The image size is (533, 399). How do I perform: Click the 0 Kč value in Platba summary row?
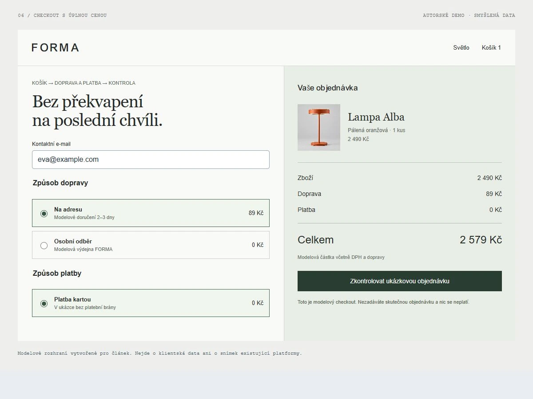pos(496,210)
